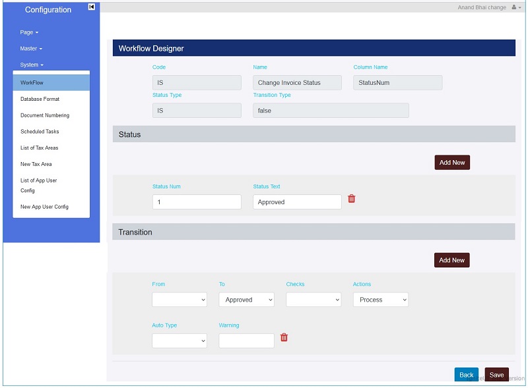This screenshot has width=528, height=388.
Task: Open the Actions dropdown showing Process
Action: [380, 300]
